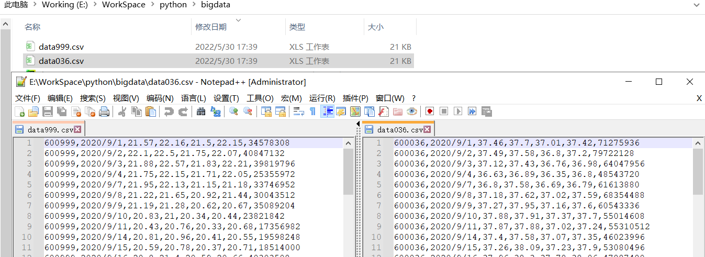
Task: Click the Print icon in toolbar
Action: click(104, 111)
